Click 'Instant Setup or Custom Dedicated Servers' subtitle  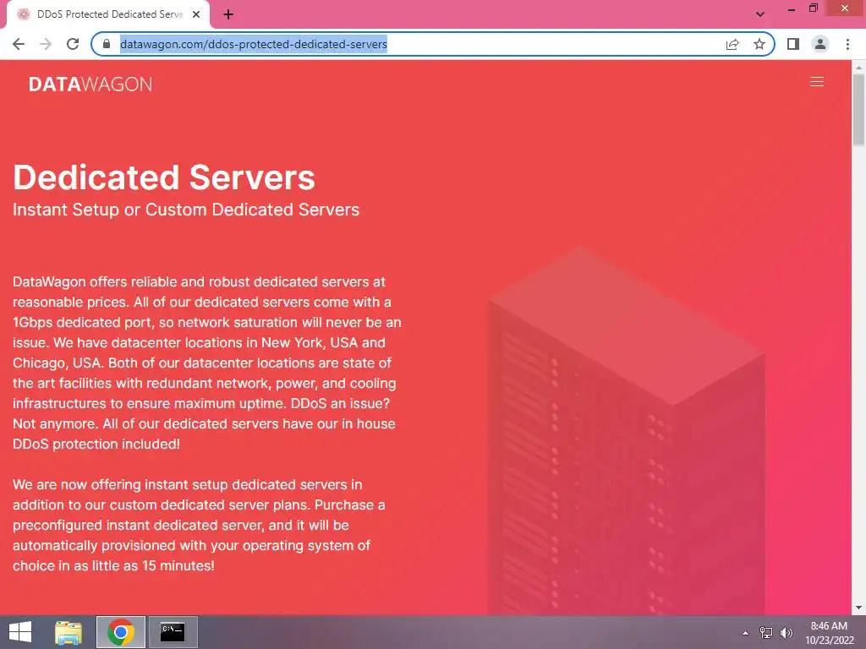(186, 210)
